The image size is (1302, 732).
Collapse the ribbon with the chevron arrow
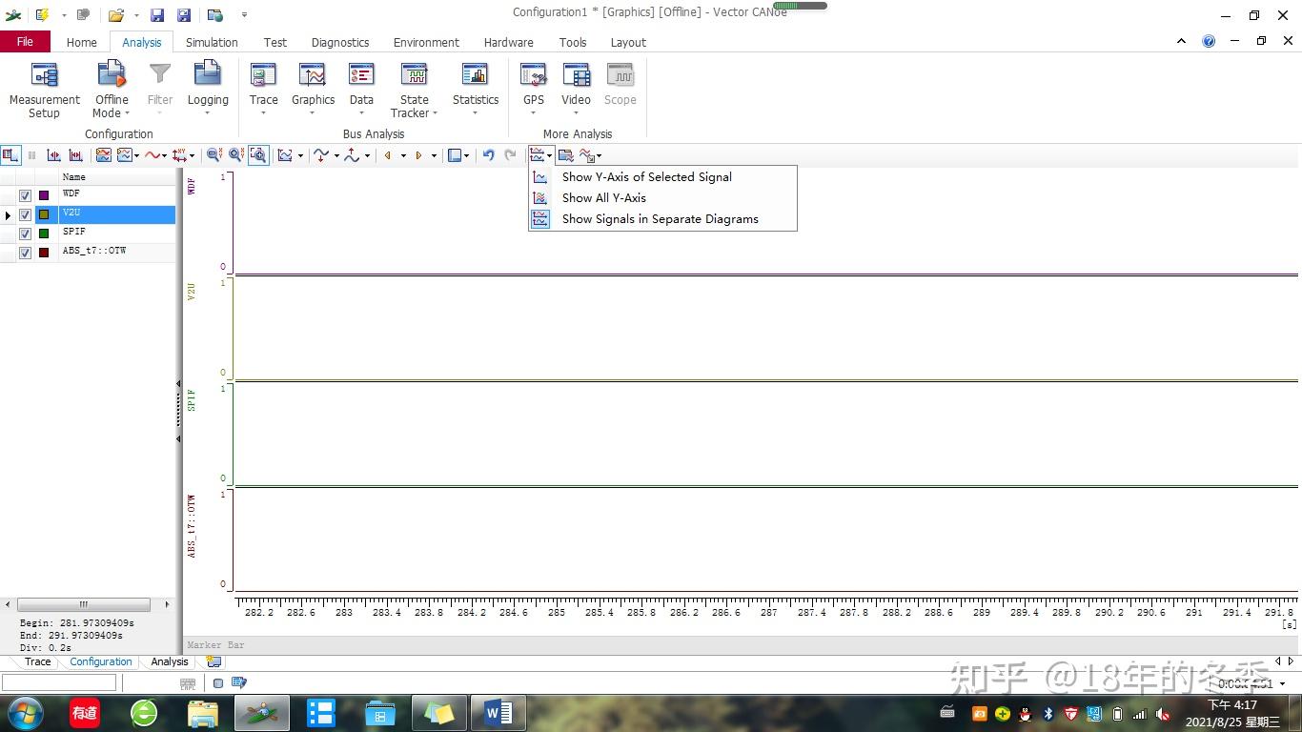(1181, 41)
